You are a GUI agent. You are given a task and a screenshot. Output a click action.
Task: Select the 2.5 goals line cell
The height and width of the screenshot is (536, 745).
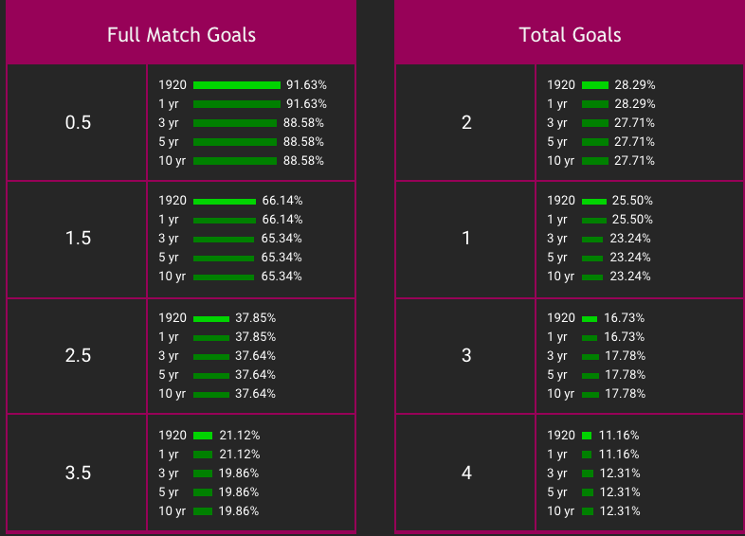click(x=77, y=355)
